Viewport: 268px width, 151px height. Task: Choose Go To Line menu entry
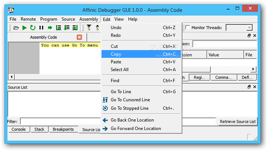[141, 92]
